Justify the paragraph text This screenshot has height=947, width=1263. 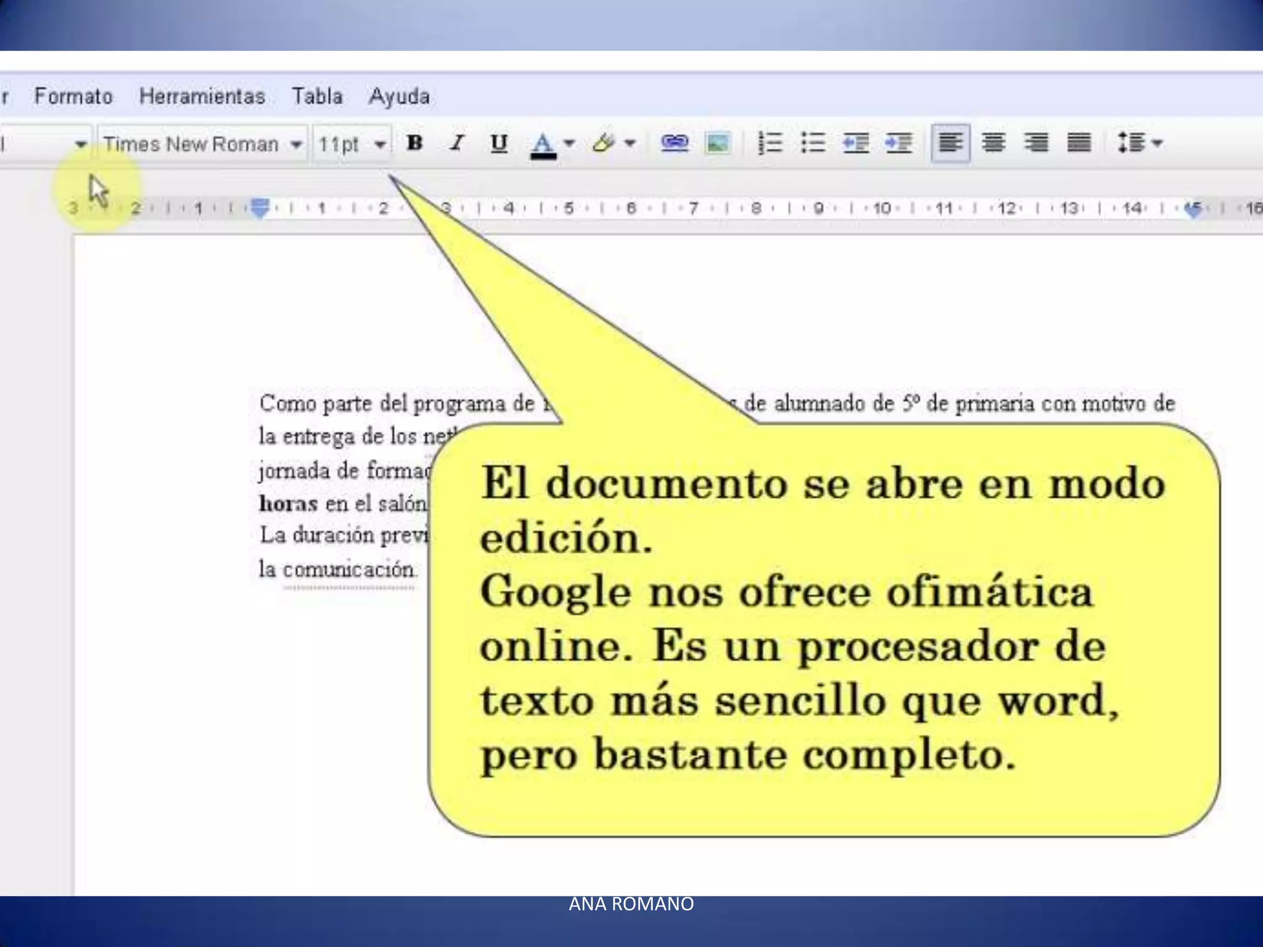(x=1079, y=144)
